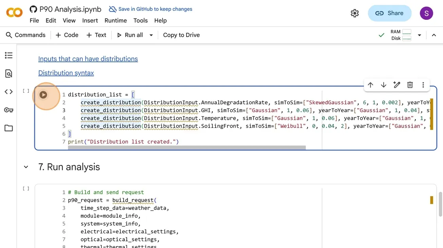Move the cell up
The image size is (443, 248).
(370, 85)
